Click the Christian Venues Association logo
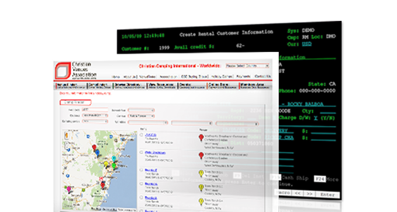The height and width of the screenshot is (212, 397). 75,70
